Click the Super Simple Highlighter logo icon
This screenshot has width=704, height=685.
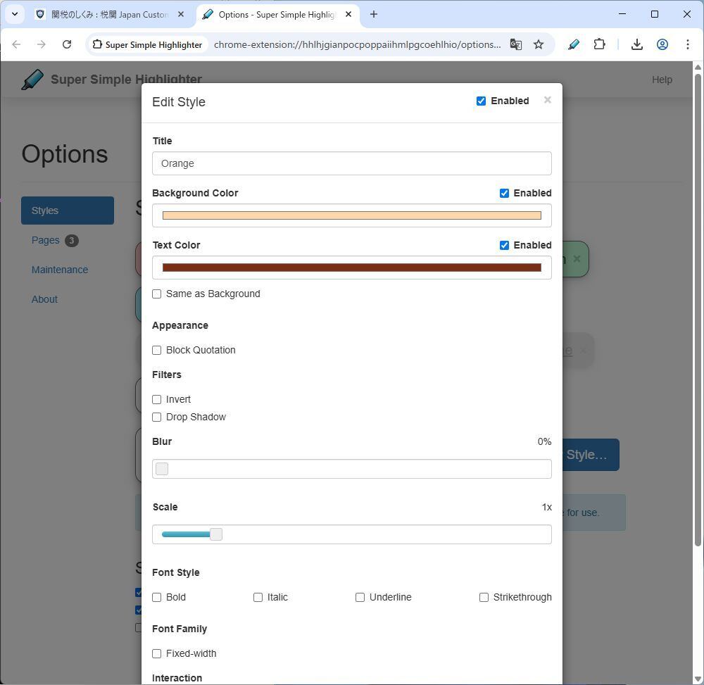coord(32,80)
